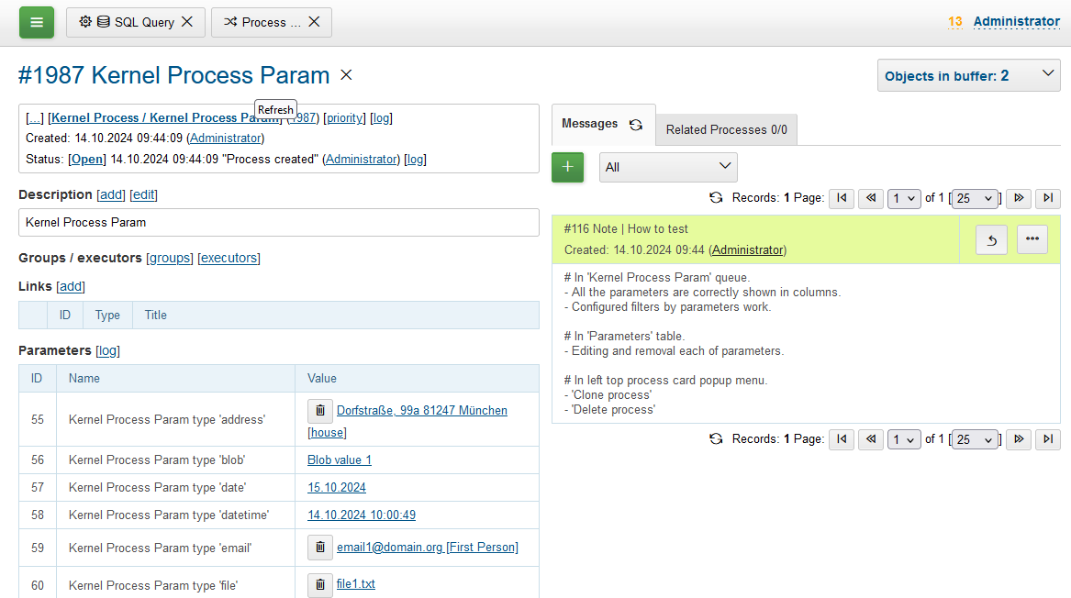Select the Process tab in top bar
The height and width of the screenshot is (598, 1071).
coord(262,22)
